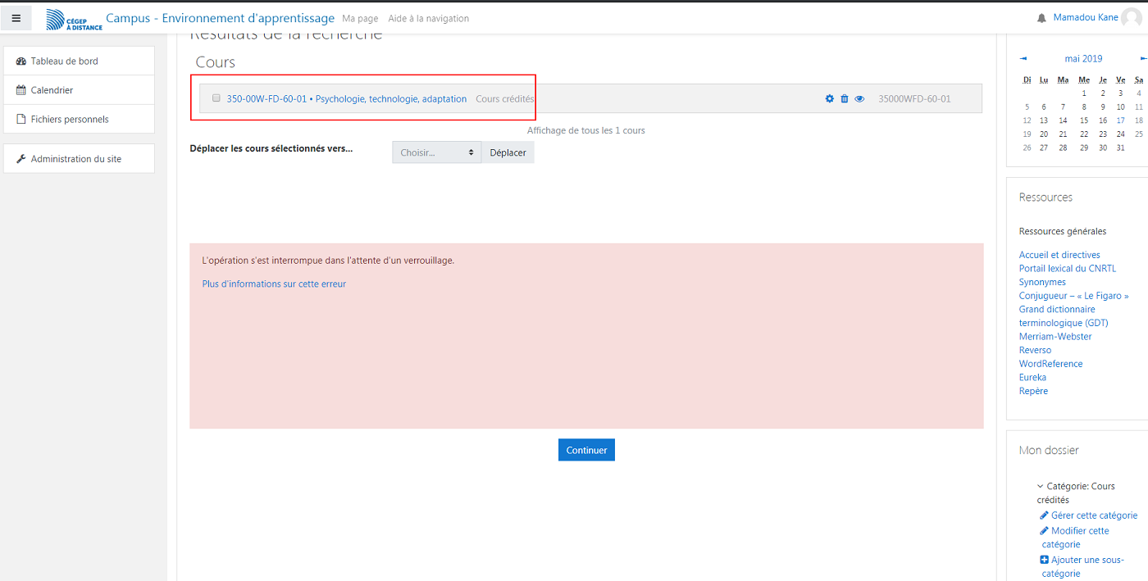Viewport: 1148px width, 581px height.
Task: Click the notification bell icon
Action: click(1041, 18)
